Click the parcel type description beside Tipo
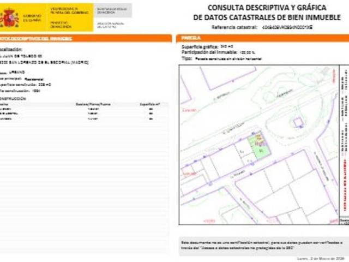The height and width of the screenshot is (262, 349). pyautogui.click(x=228, y=59)
